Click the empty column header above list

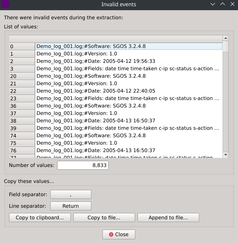pos(115,38)
